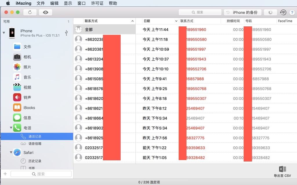Screen dimensions: 297x185
Task: Click the activity spinner button
Action: tap(271, 12)
